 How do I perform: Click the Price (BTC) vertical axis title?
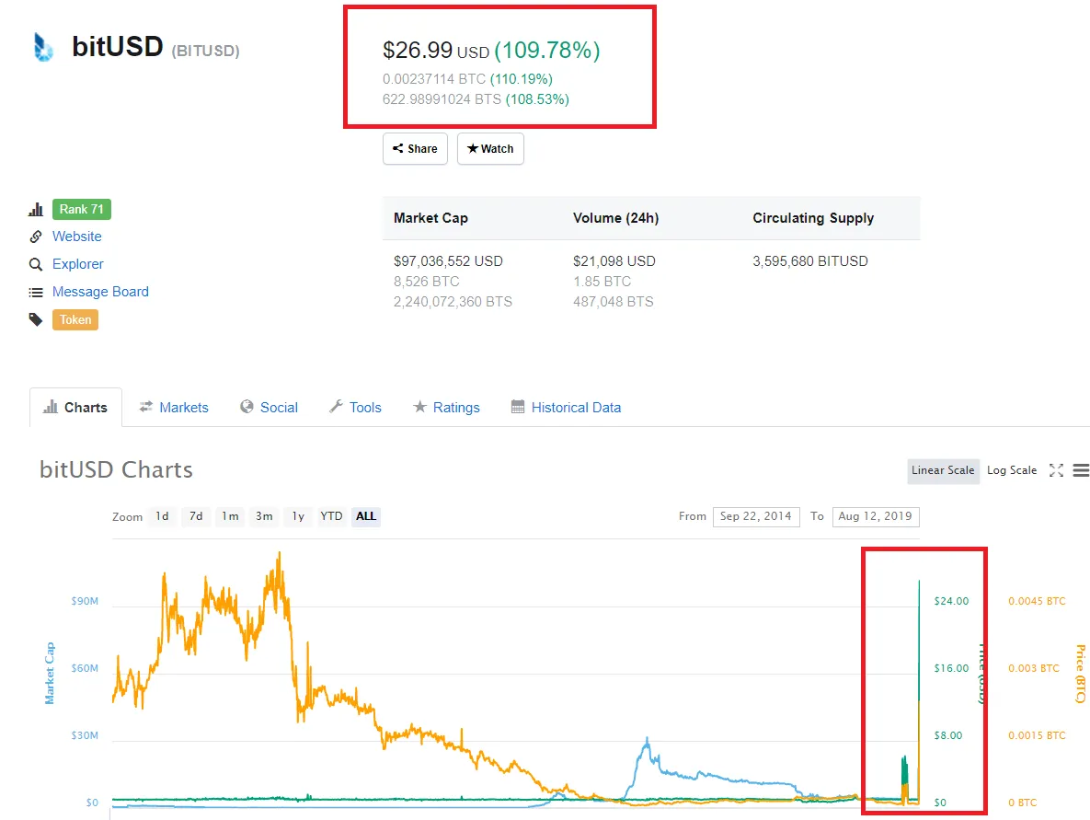click(1081, 674)
